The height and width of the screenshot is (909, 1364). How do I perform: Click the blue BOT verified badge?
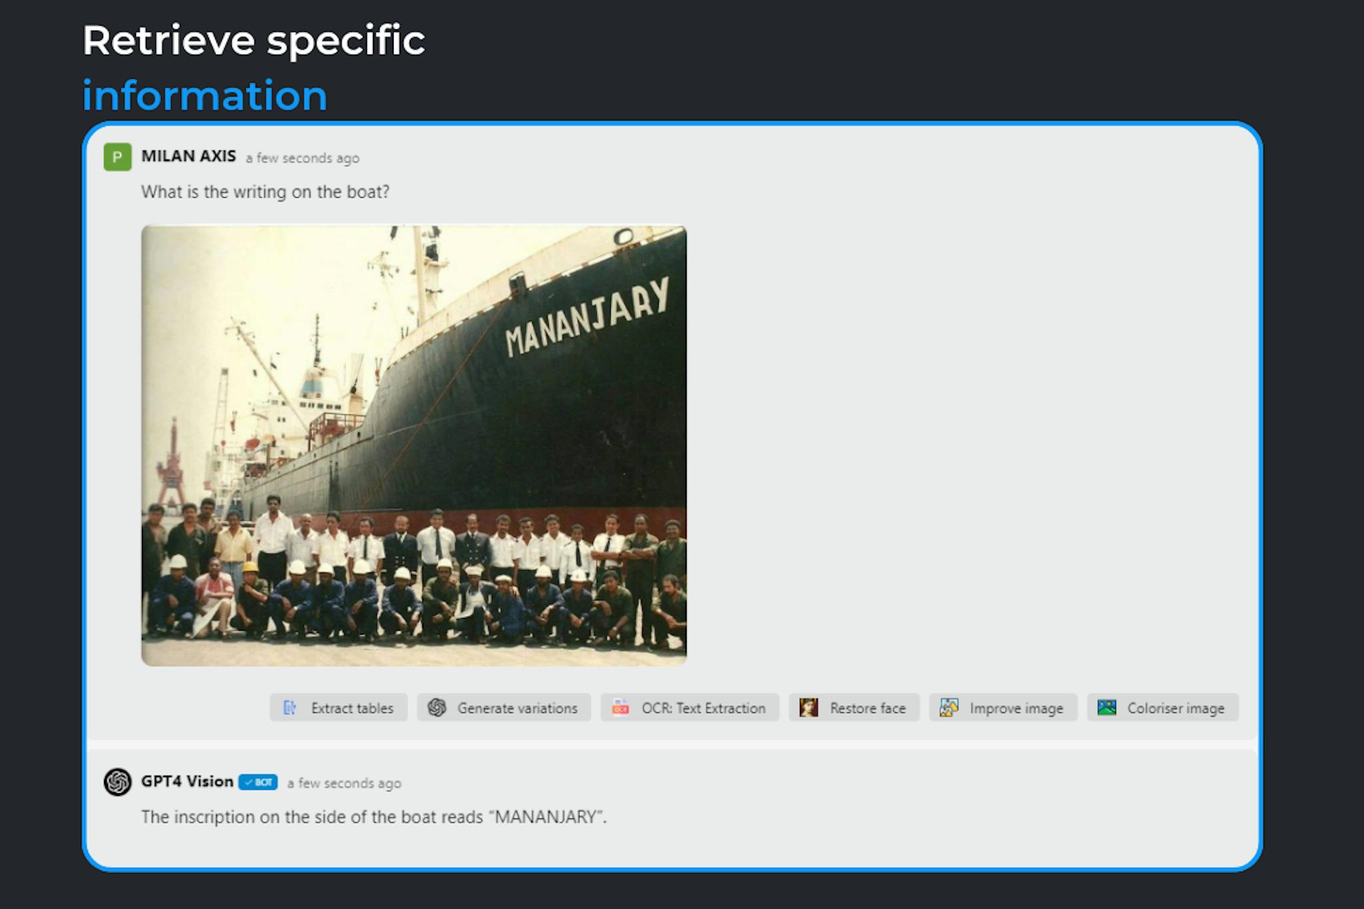pyautogui.click(x=258, y=782)
